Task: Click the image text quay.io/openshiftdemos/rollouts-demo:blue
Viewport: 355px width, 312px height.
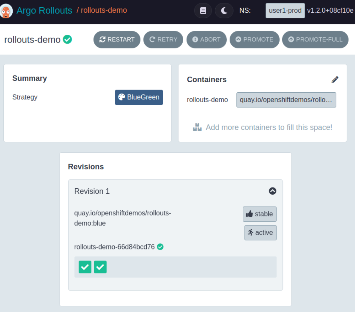Action: [x=122, y=218]
